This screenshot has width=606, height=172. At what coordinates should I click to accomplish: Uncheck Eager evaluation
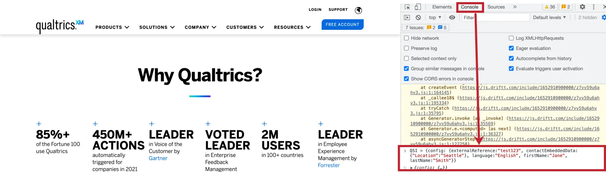pyautogui.click(x=511, y=48)
